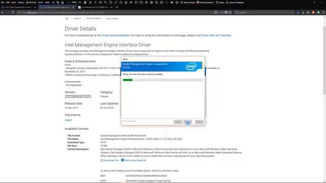Bookmark this page with the star icon
The height and width of the screenshot is (183, 326).
[x=230, y=12]
